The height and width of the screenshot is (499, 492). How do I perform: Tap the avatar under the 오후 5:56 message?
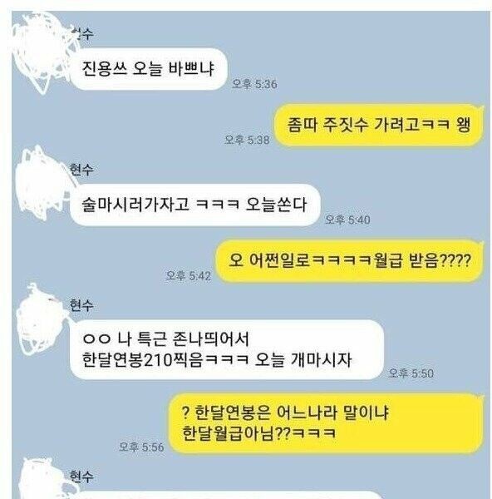pos(43,479)
